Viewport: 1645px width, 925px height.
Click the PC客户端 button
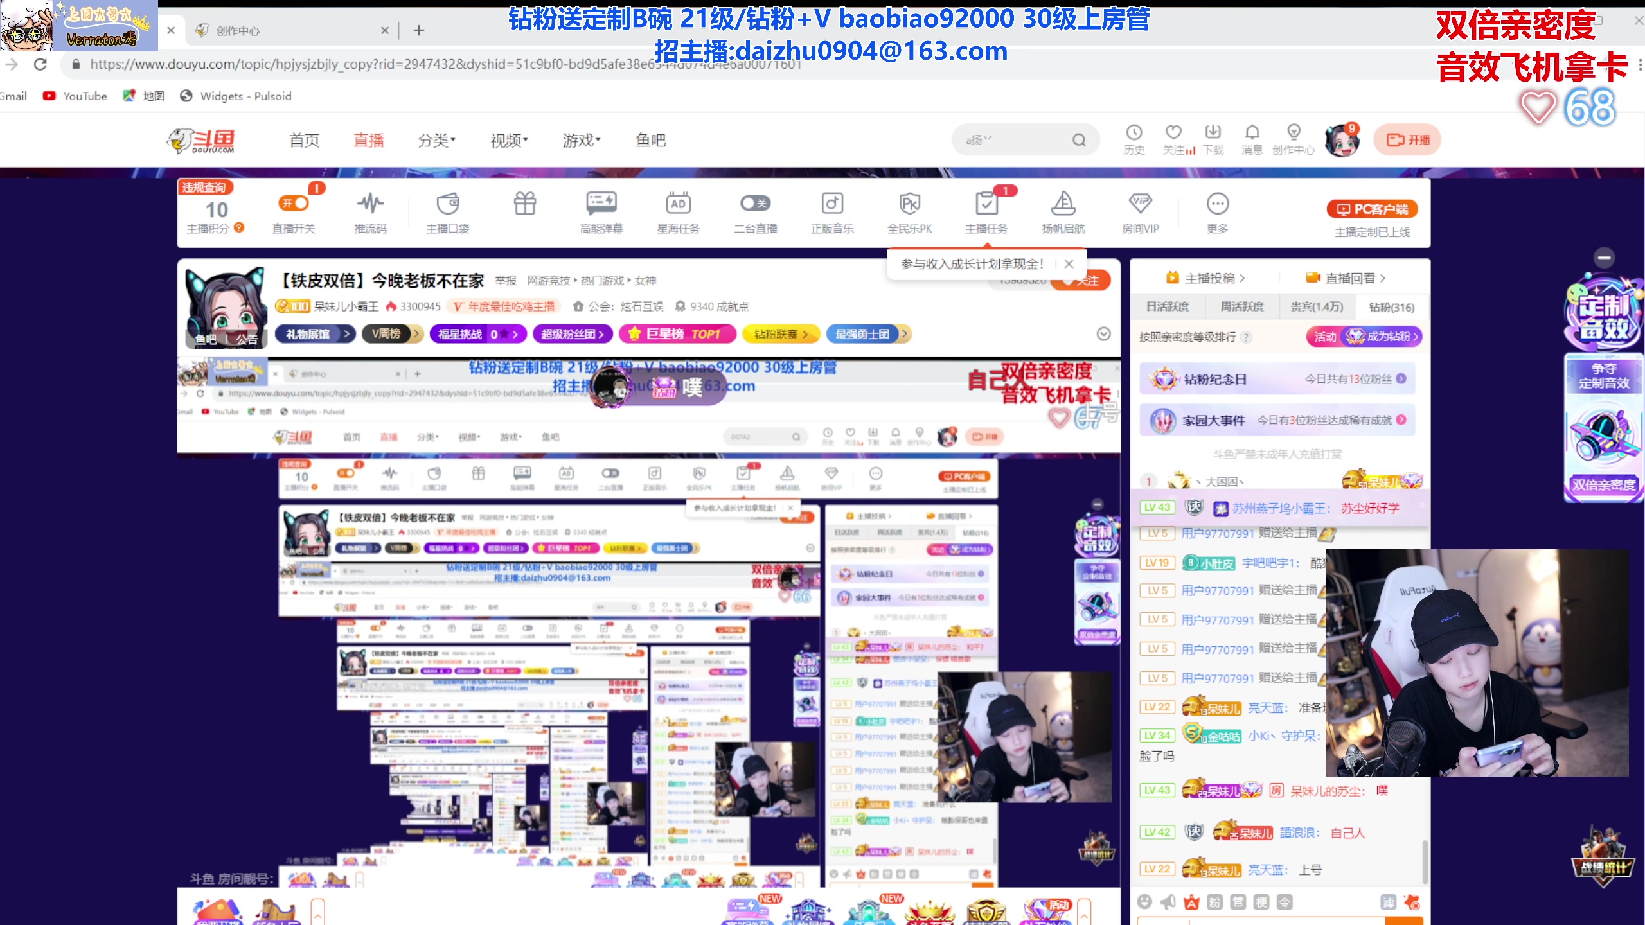1373,209
